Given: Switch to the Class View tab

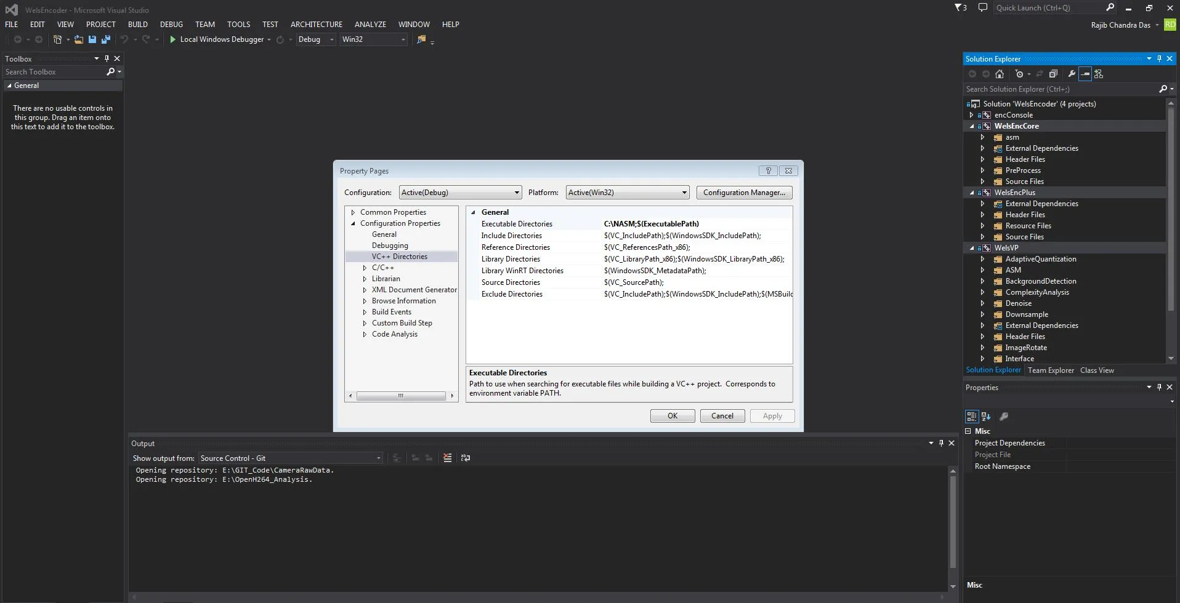Looking at the screenshot, I should (1097, 370).
